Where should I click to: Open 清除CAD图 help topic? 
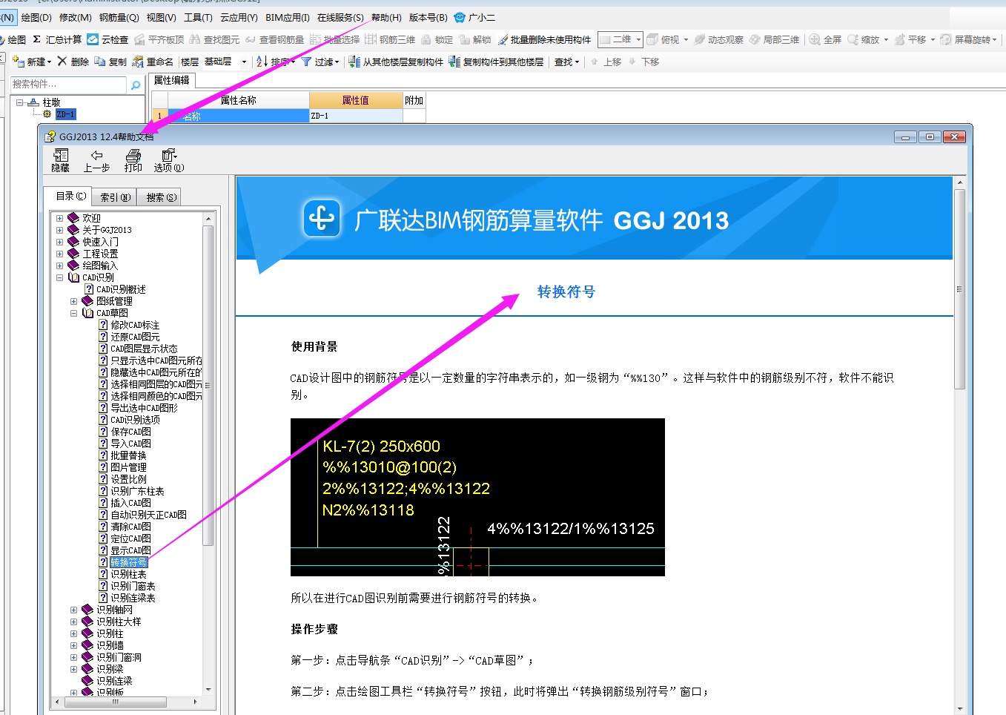click(130, 527)
